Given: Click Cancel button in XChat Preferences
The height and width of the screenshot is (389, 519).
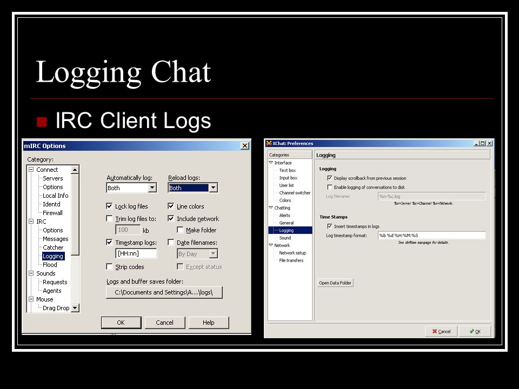Looking at the screenshot, I should tap(441, 331).
